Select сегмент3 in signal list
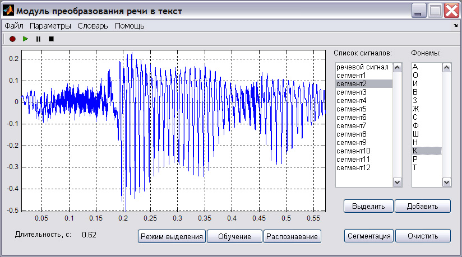 point(364,92)
